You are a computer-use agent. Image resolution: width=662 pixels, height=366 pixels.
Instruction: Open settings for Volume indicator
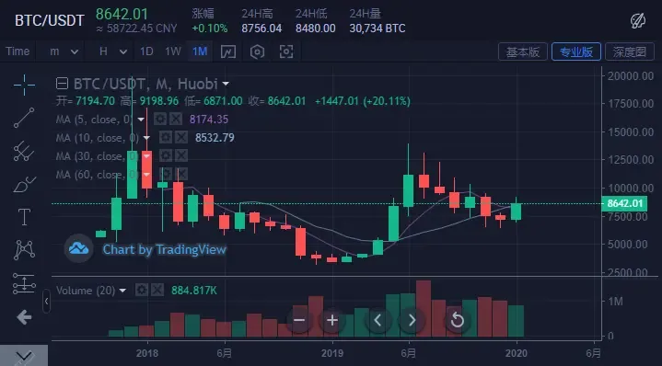142,290
